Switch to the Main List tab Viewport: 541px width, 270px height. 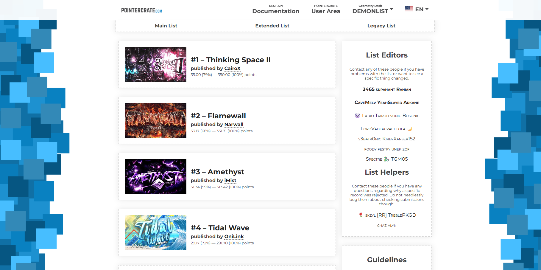click(166, 26)
